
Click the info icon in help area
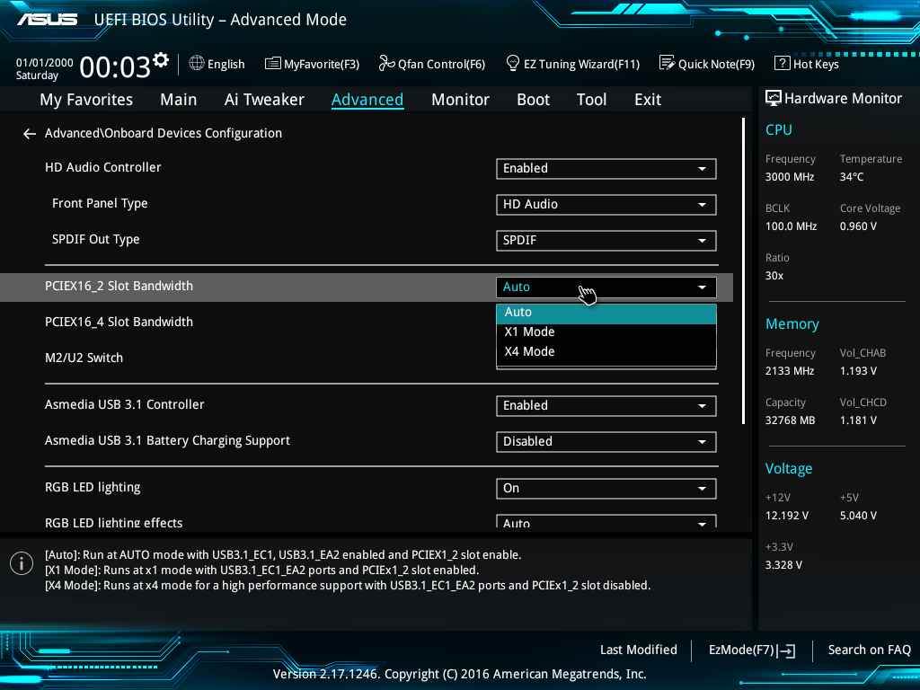(x=22, y=563)
